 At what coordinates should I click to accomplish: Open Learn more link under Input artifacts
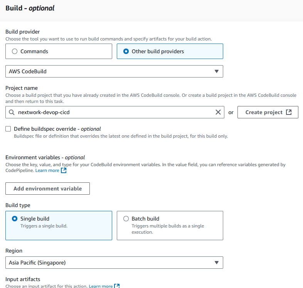tap(101, 286)
